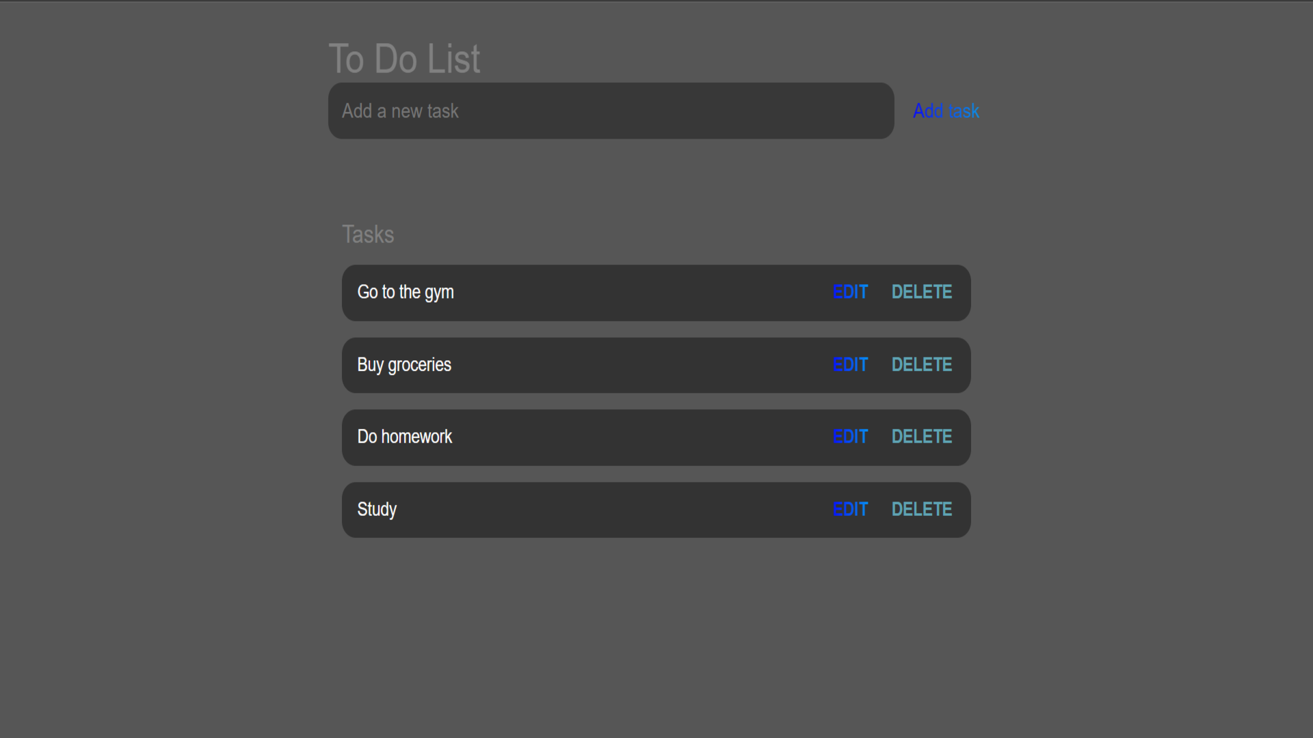Click the Study task text
This screenshot has height=738, width=1313.
pyautogui.click(x=377, y=510)
